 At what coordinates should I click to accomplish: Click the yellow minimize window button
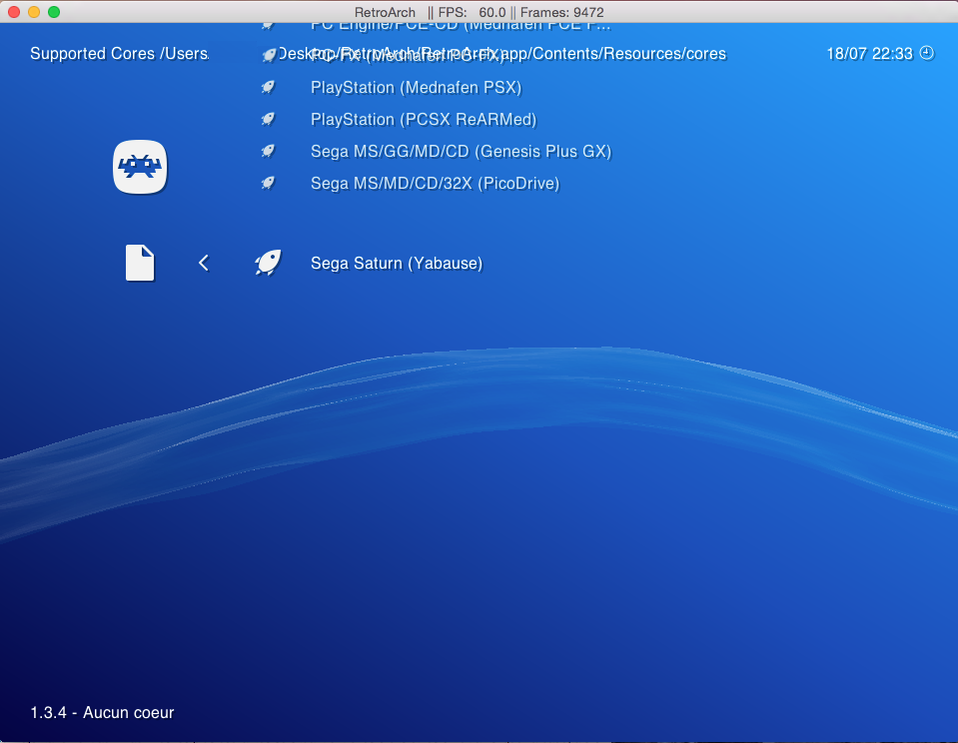(x=34, y=12)
